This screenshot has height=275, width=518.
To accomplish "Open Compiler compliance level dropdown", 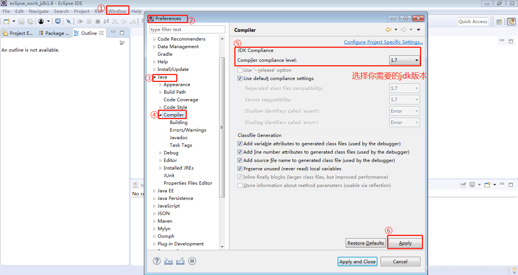I will point(404,60).
